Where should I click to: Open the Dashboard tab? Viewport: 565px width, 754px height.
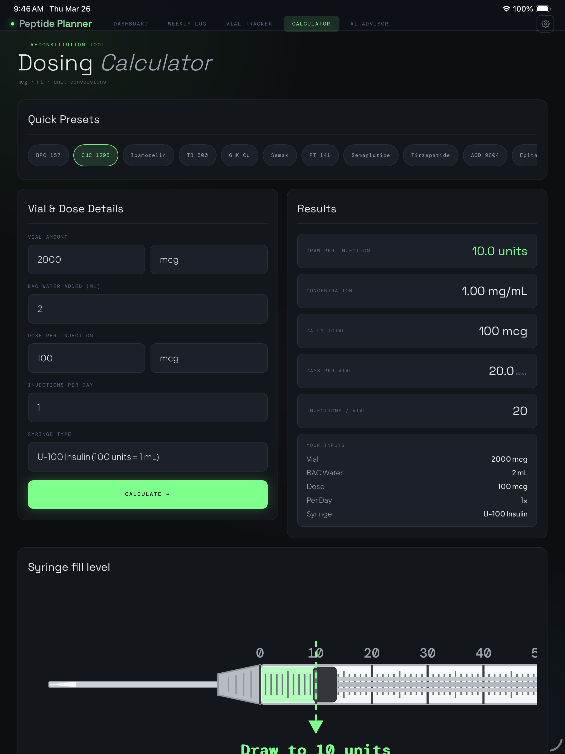[x=131, y=24]
